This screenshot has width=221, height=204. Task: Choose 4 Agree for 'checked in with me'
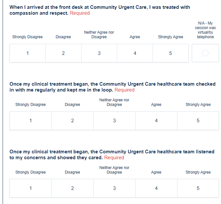pyautogui.click(x=156, y=121)
